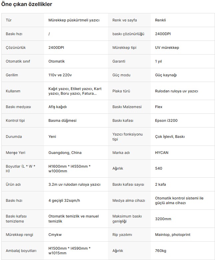Click the truncated 'Kağıt yazıcı, Etiket yazıcı' text
The width and height of the screenshot is (215, 260).
click(x=75, y=91)
